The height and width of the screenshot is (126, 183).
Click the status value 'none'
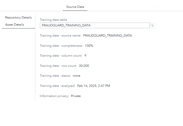pyautogui.click(x=76, y=76)
